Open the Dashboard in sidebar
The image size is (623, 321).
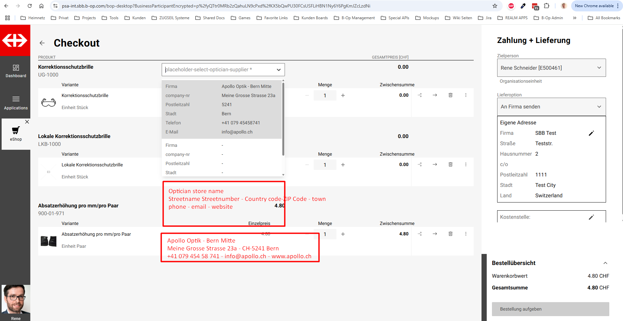pos(16,71)
